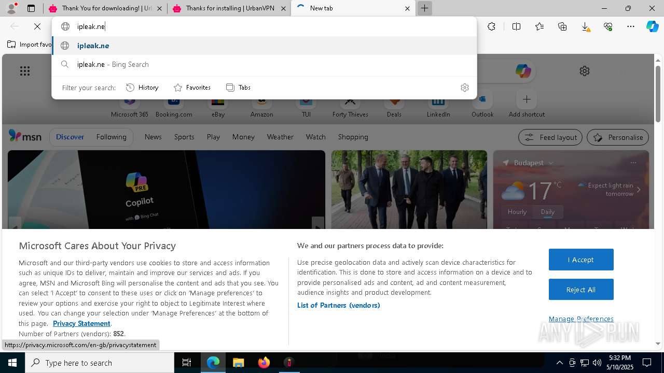The image size is (664, 373).
Task: Click taskbar search box
Action: [x=100, y=363]
